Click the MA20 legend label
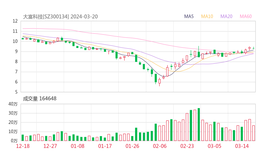 [x=226, y=16]
